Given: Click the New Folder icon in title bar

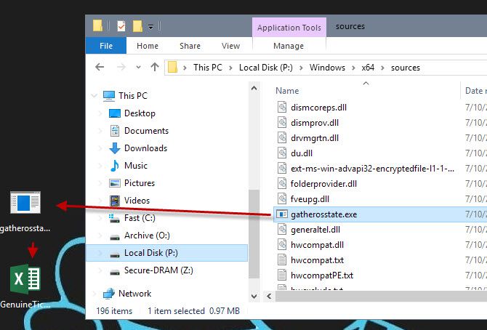Looking at the screenshot, I should pos(137,26).
